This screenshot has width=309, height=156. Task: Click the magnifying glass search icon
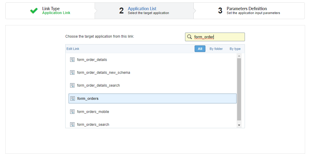pos(190,37)
